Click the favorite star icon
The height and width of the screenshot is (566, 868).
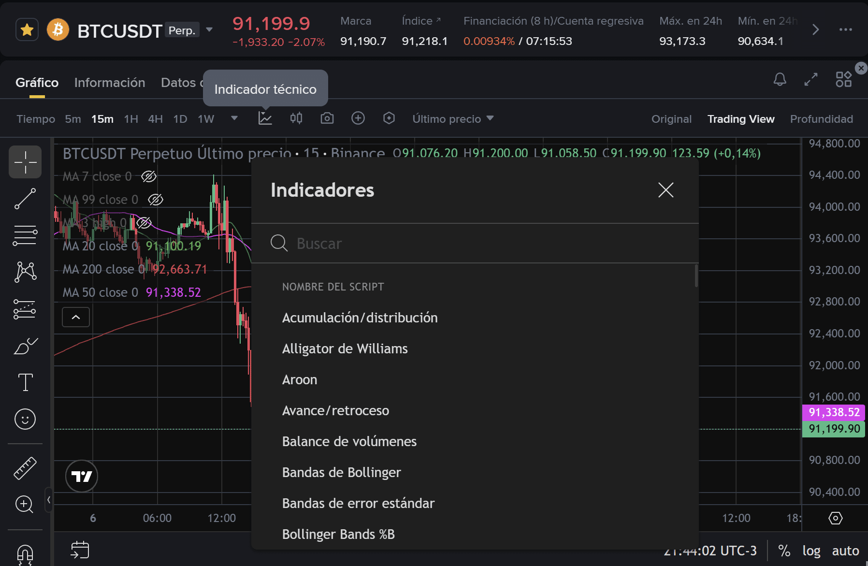(27, 30)
